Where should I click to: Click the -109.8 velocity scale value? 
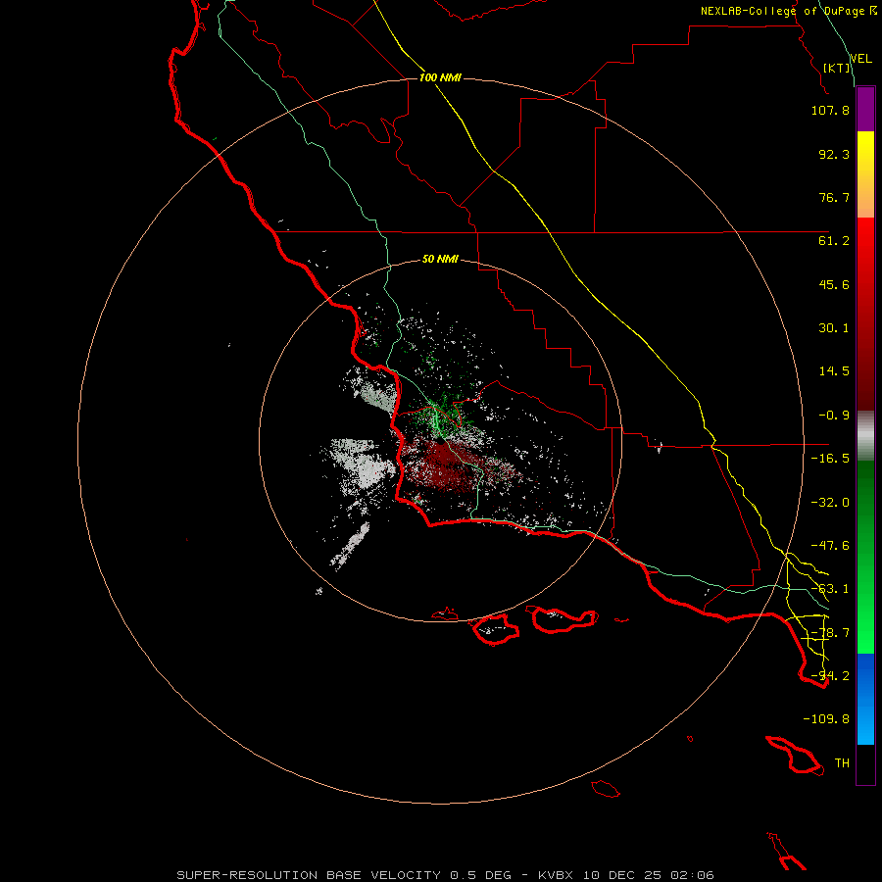pyautogui.click(x=826, y=719)
